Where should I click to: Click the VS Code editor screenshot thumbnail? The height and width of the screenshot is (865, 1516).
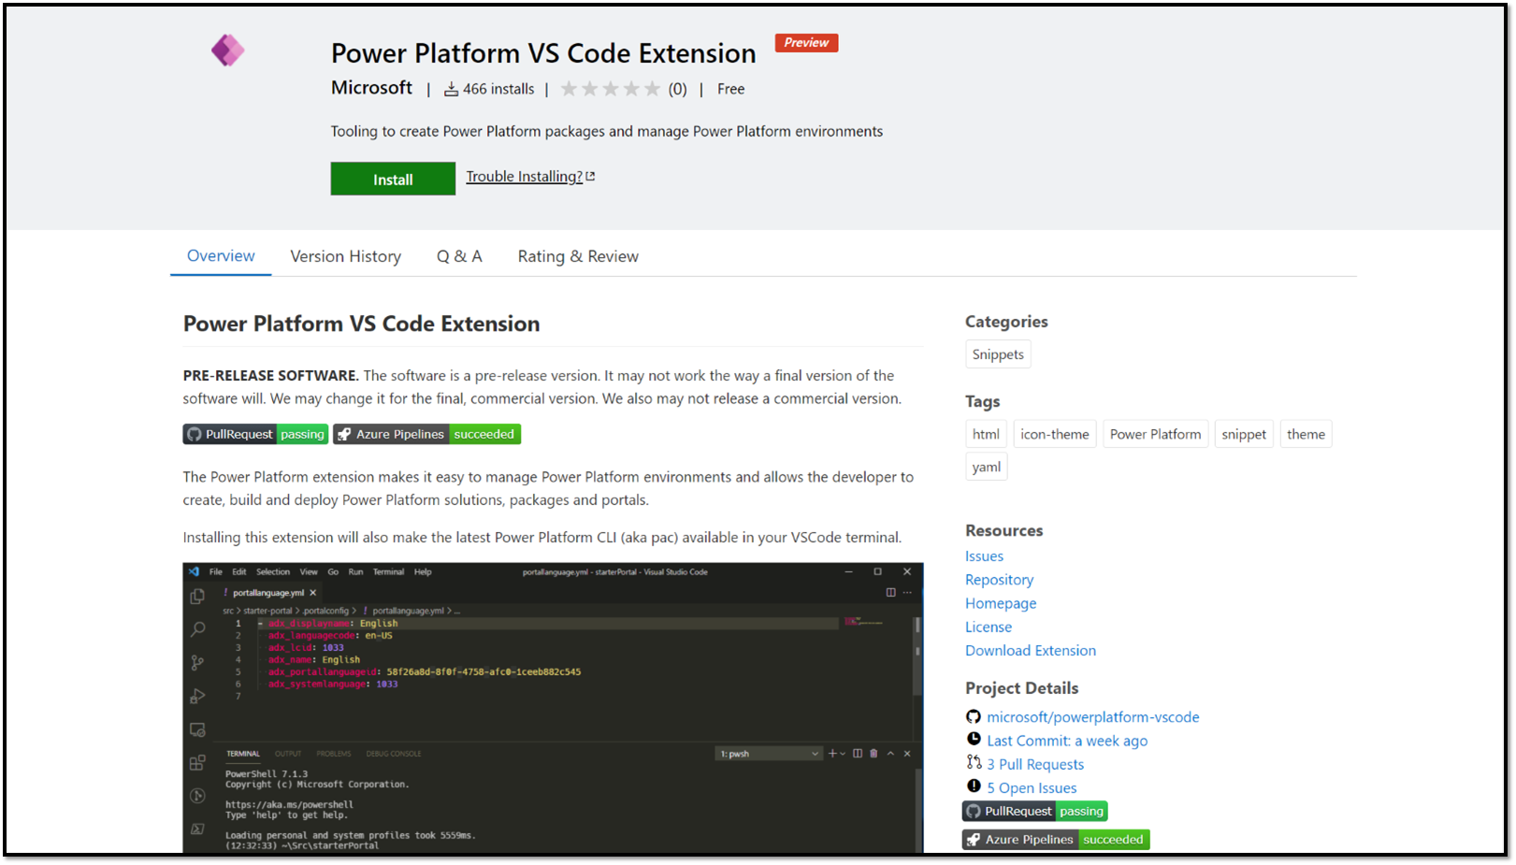553,707
